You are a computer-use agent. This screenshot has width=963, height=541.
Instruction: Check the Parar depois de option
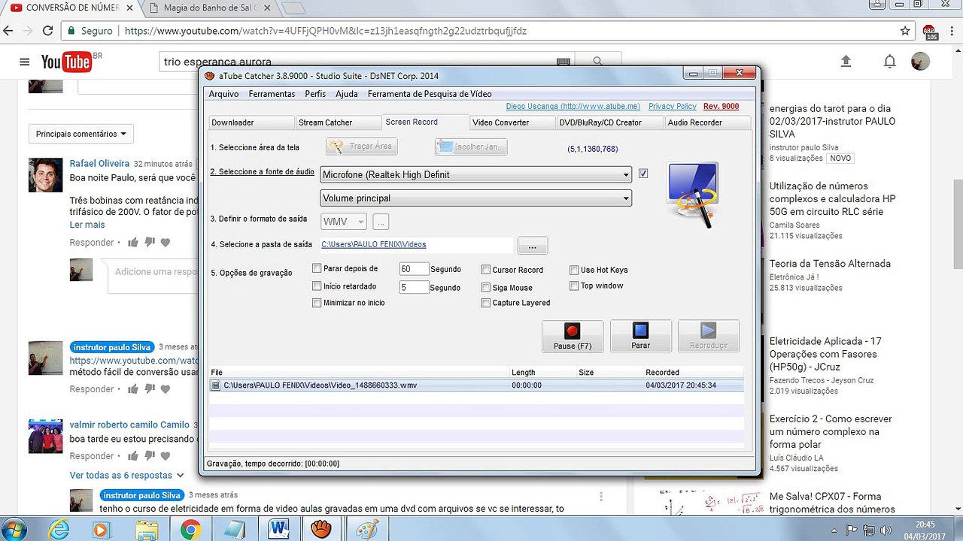317,268
